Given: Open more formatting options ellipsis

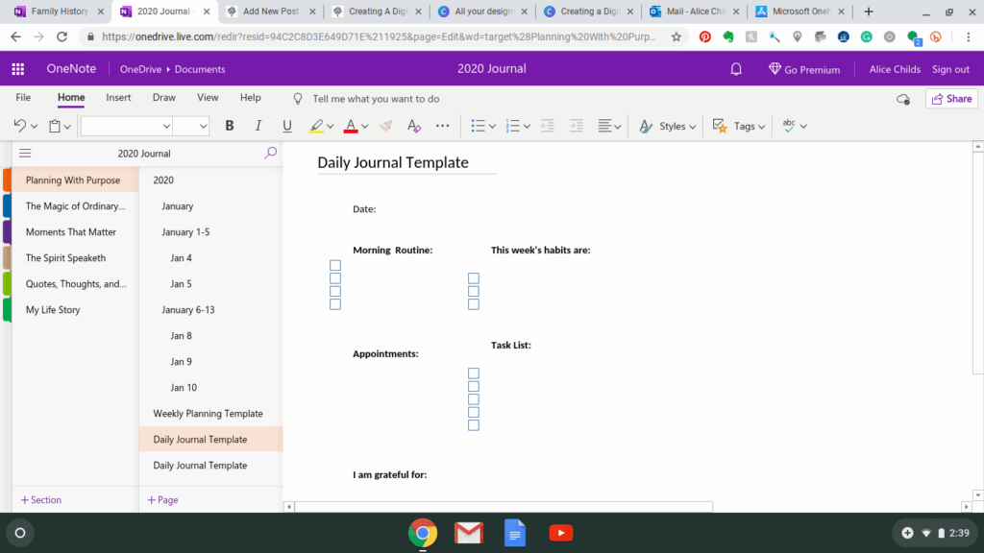Looking at the screenshot, I should (x=442, y=126).
